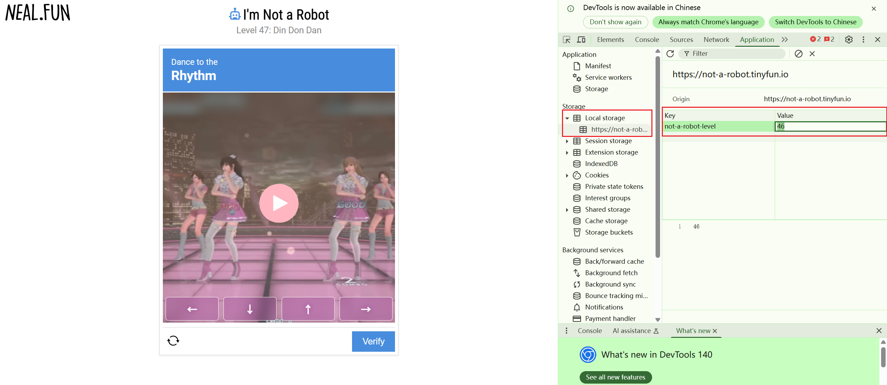Click the refresh storage icon
Screen dimensions: 887x385
click(670, 54)
